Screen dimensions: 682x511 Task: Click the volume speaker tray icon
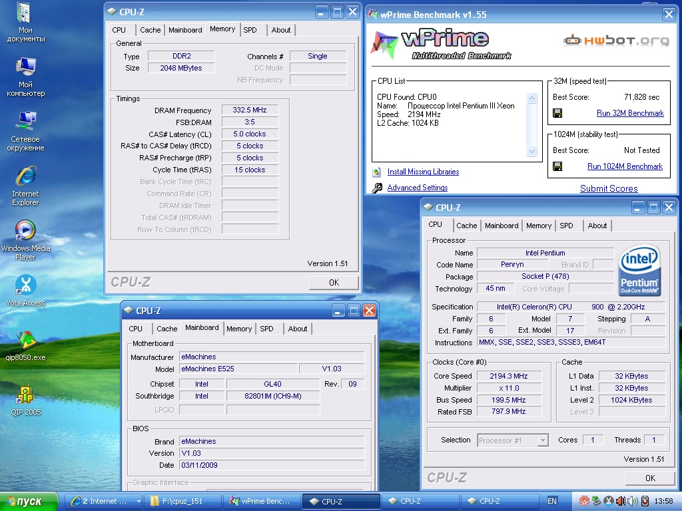pos(633,501)
